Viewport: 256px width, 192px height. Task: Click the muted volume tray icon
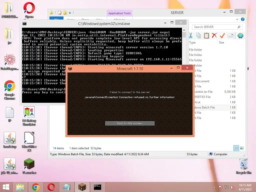coord(232,187)
